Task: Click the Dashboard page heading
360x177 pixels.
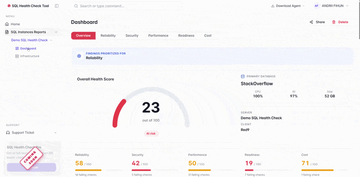Action: click(x=84, y=22)
